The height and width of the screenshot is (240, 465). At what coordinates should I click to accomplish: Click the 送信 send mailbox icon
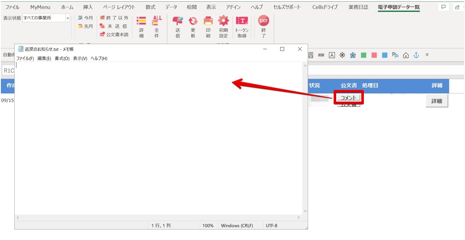pyautogui.click(x=178, y=21)
